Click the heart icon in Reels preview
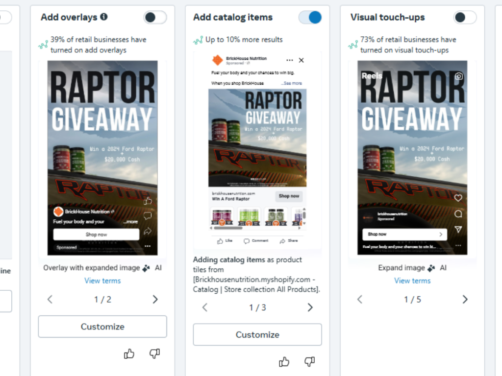This screenshot has height=376, width=502. (x=458, y=198)
